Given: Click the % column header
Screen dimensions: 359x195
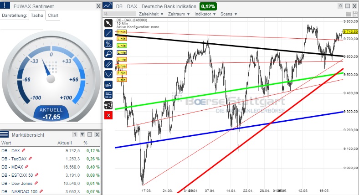Looking at the screenshot, I should (85, 143).
